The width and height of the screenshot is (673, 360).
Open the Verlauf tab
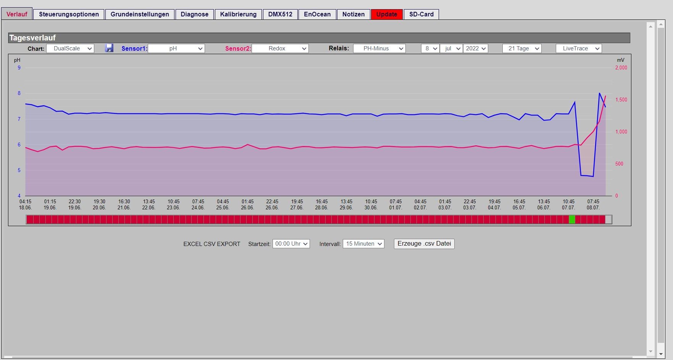click(x=17, y=14)
